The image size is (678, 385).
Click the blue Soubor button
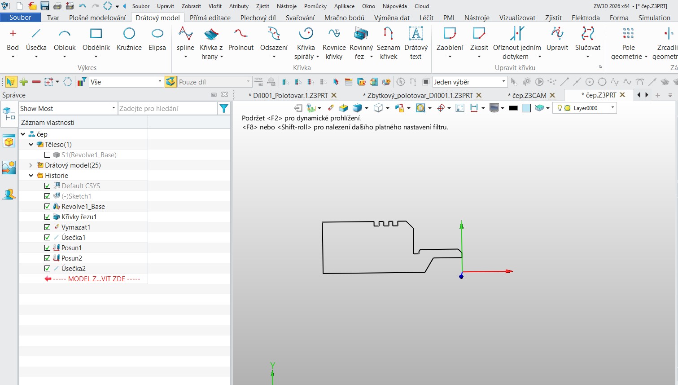tap(20, 18)
